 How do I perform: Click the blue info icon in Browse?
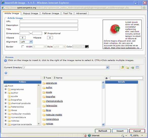[6, 61]
